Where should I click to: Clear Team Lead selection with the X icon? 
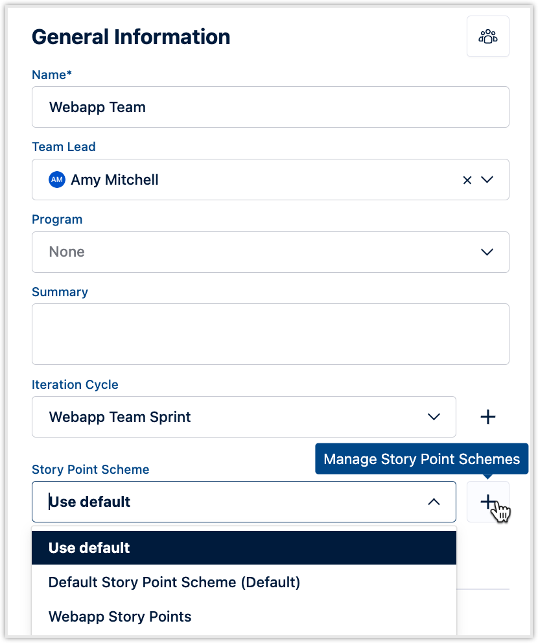point(467,180)
